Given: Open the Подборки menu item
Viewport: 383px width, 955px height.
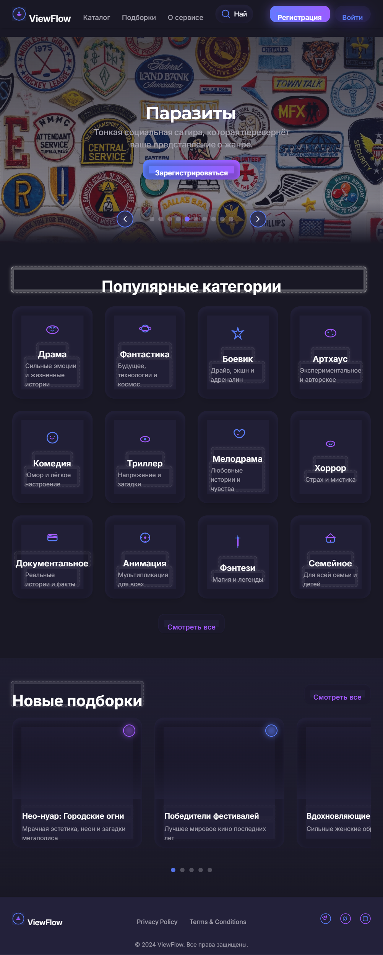Looking at the screenshot, I should [x=139, y=18].
